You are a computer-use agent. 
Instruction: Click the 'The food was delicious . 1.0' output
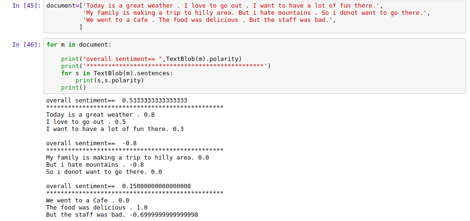point(97,208)
